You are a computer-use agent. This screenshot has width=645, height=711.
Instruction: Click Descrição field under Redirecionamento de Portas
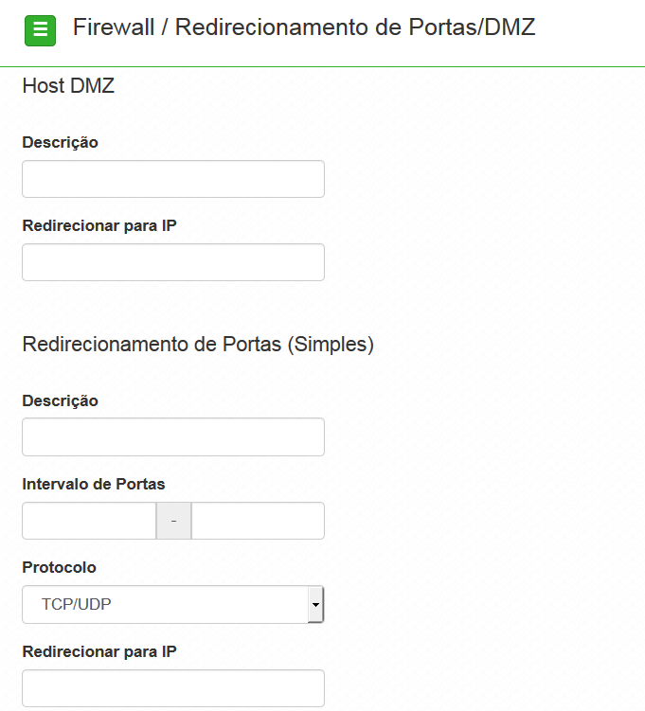coord(173,437)
